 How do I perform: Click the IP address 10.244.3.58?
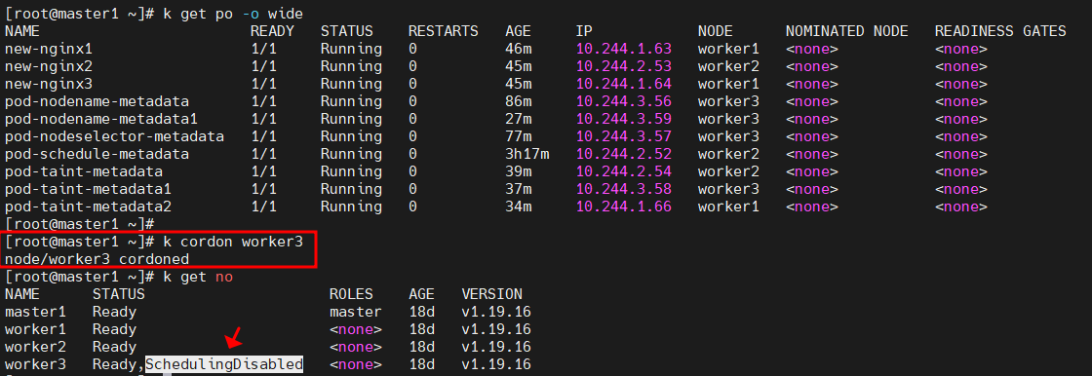623,189
